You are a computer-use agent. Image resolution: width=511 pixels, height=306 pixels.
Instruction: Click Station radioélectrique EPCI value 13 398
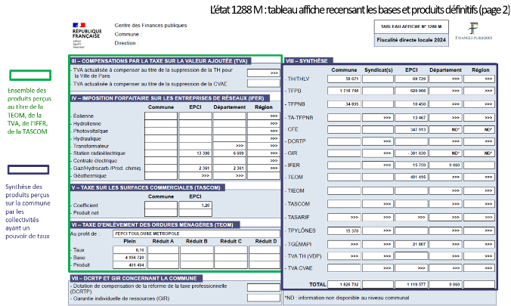195,153
